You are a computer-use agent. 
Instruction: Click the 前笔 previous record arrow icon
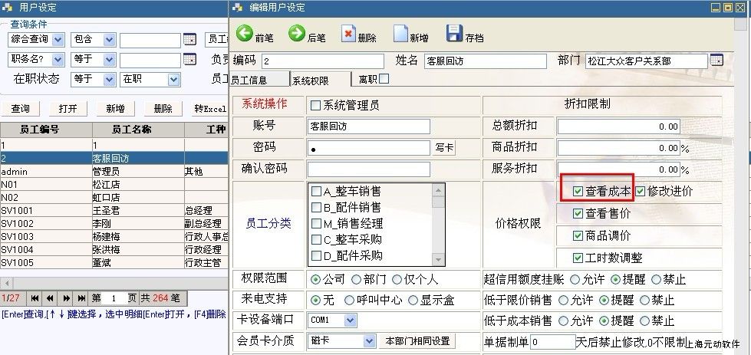[x=245, y=35]
